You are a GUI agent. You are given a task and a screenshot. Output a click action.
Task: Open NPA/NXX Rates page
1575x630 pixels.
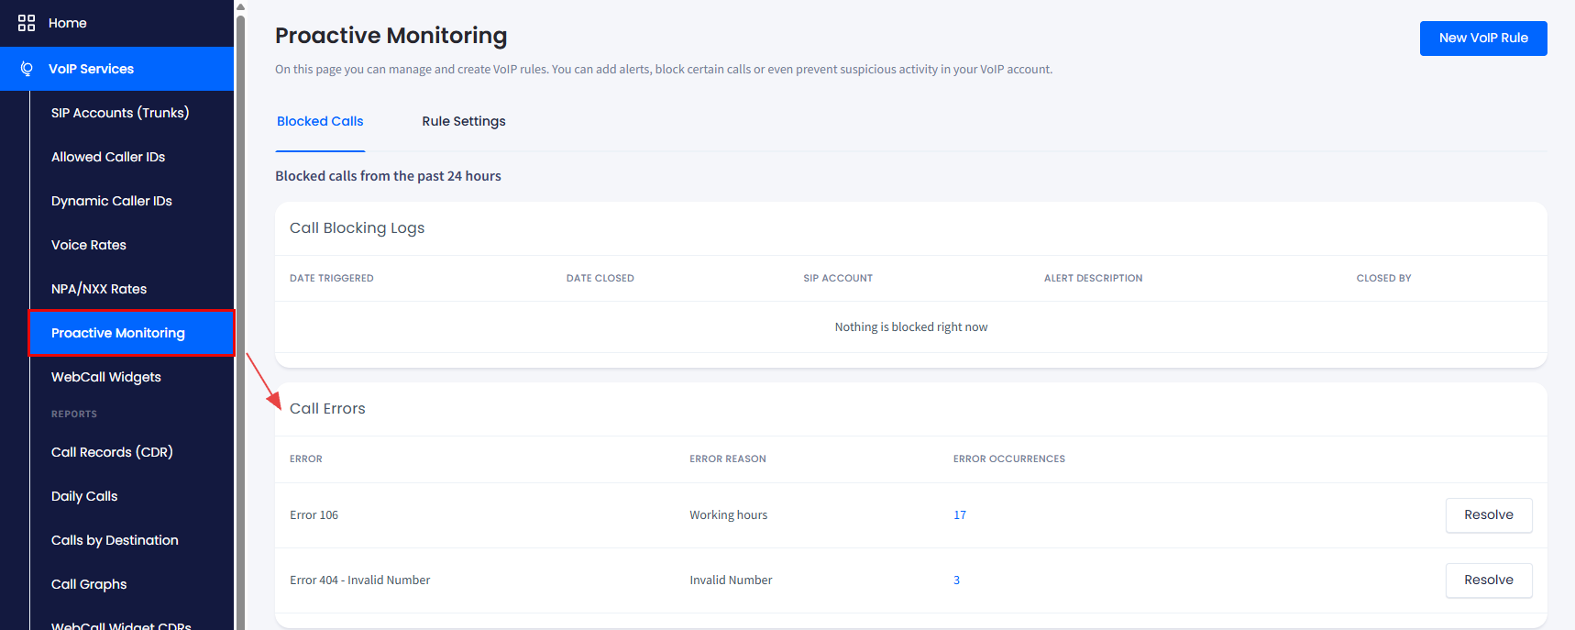[x=99, y=289]
